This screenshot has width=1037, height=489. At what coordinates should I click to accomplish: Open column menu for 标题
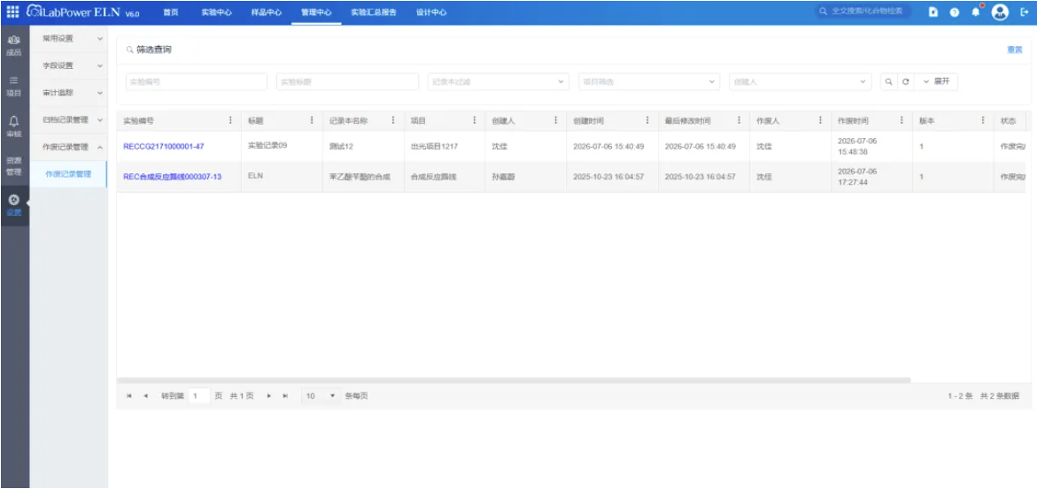312,120
